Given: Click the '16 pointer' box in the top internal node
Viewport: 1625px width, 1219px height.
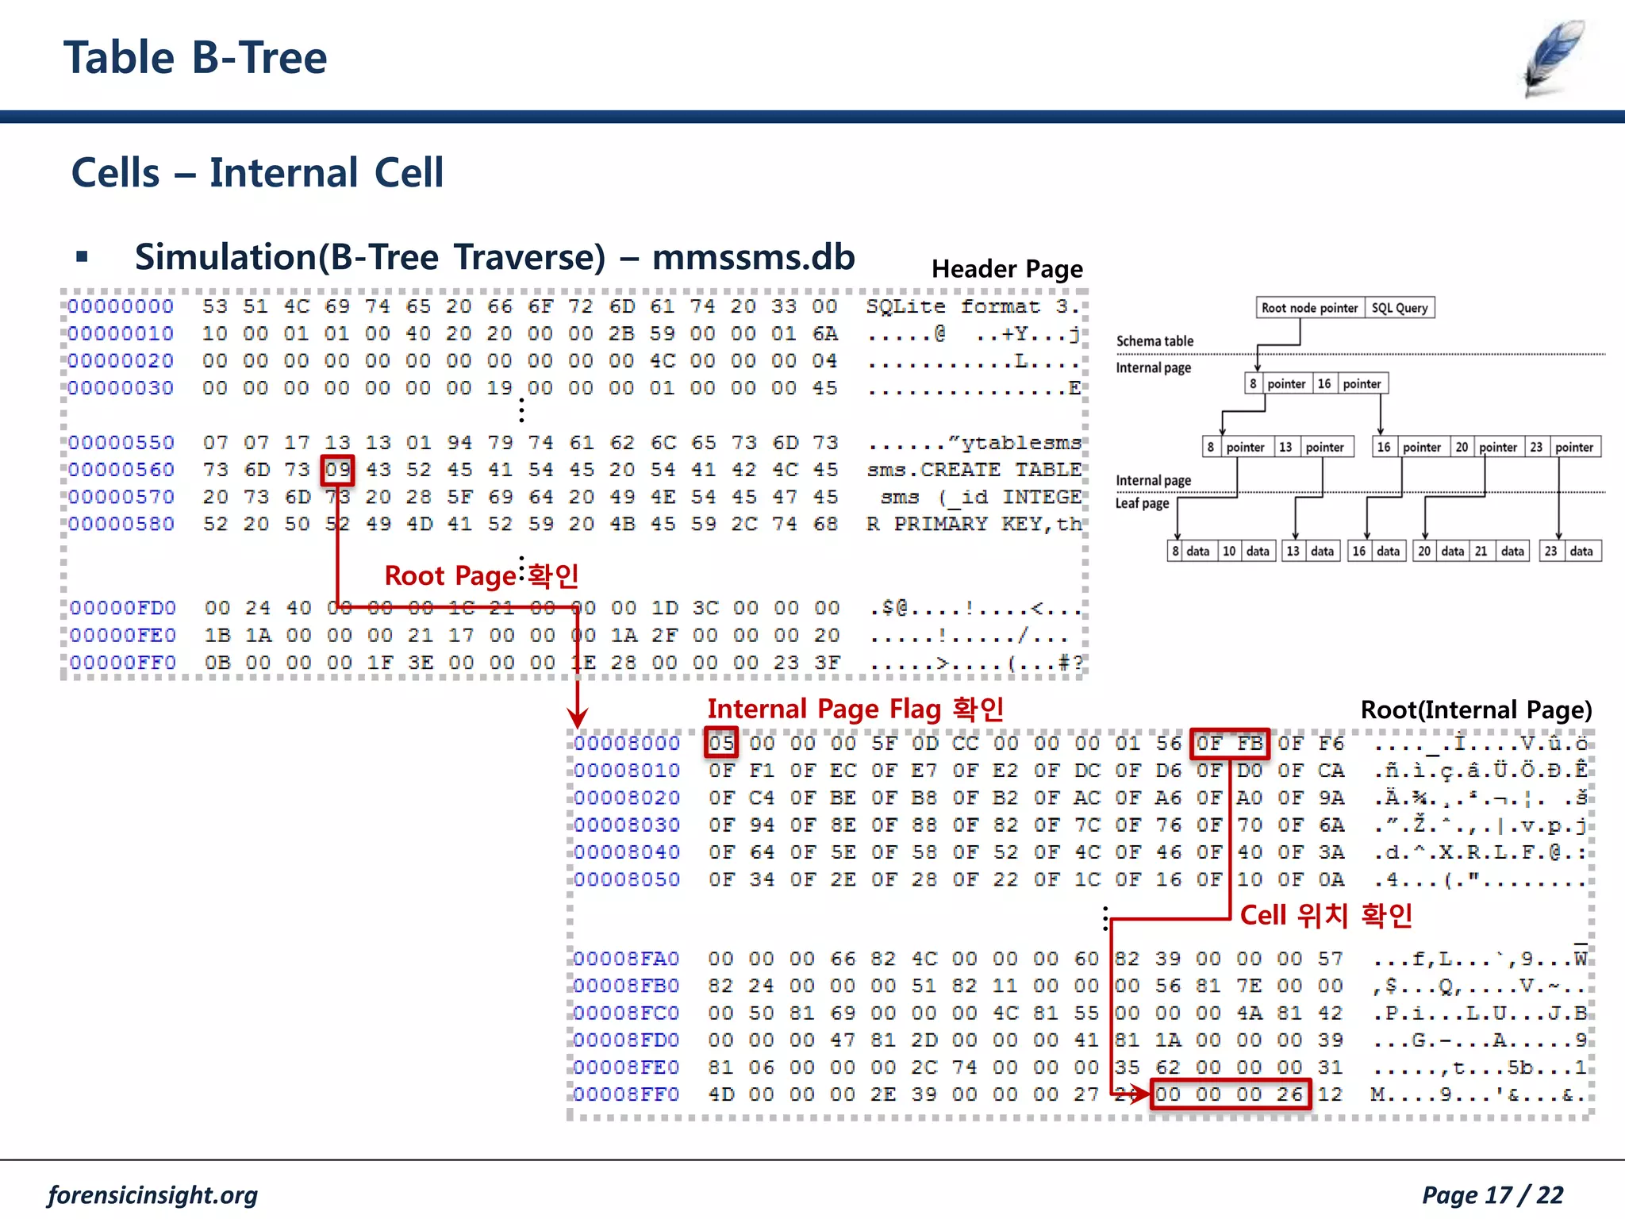Looking at the screenshot, I should tap(1350, 383).
